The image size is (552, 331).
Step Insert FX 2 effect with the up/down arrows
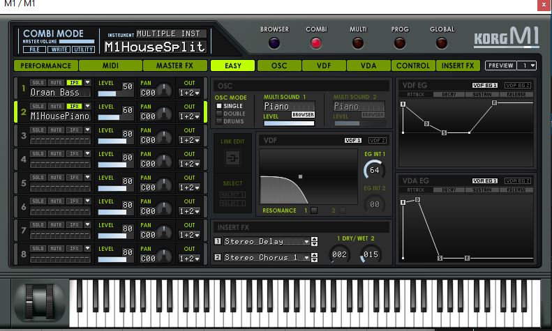point(314,257)
